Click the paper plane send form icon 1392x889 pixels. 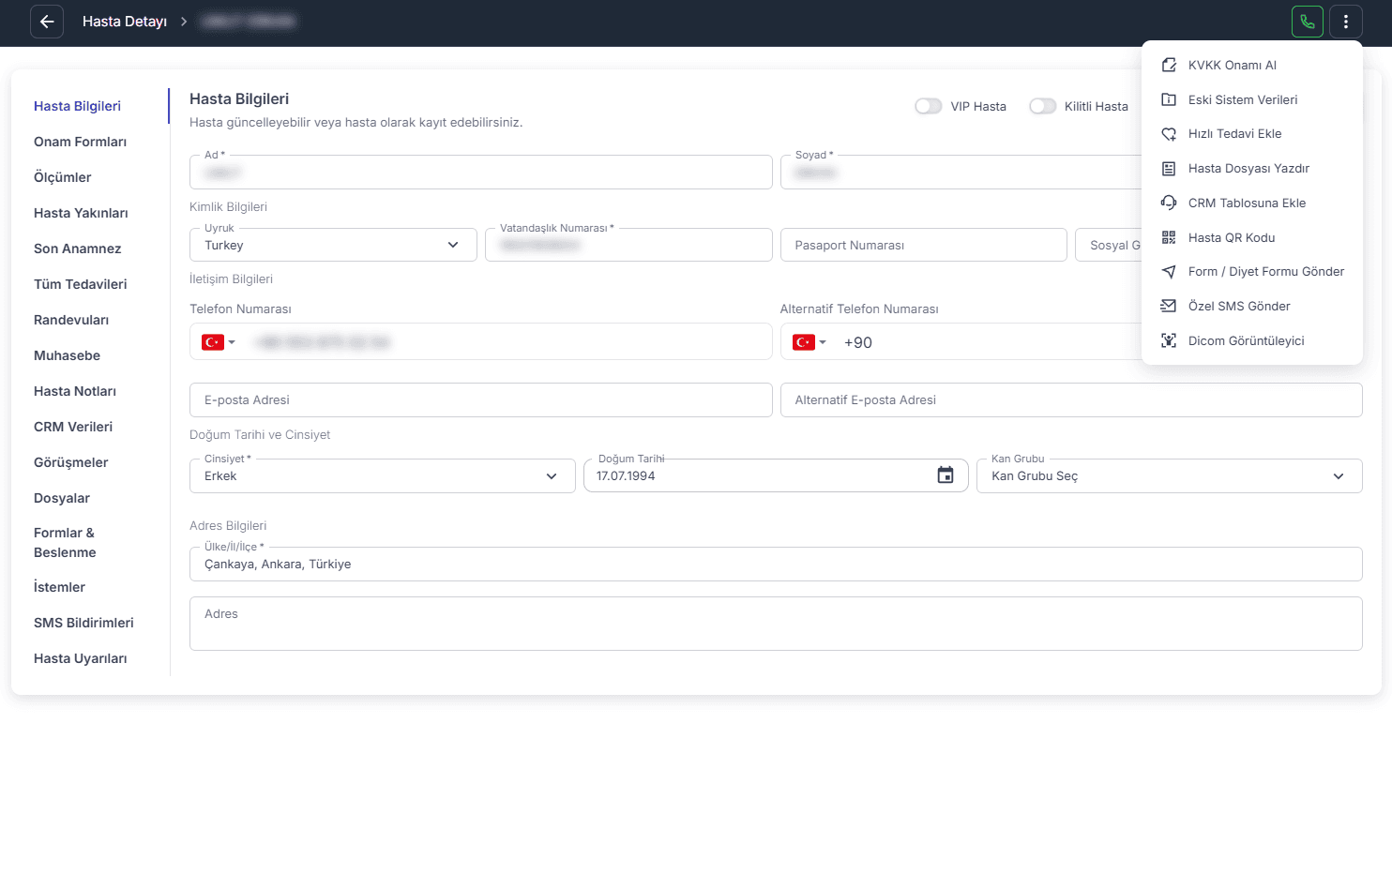pos(1169,272)
